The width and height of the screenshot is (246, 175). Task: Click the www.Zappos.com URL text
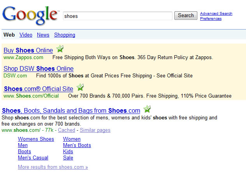23,58
